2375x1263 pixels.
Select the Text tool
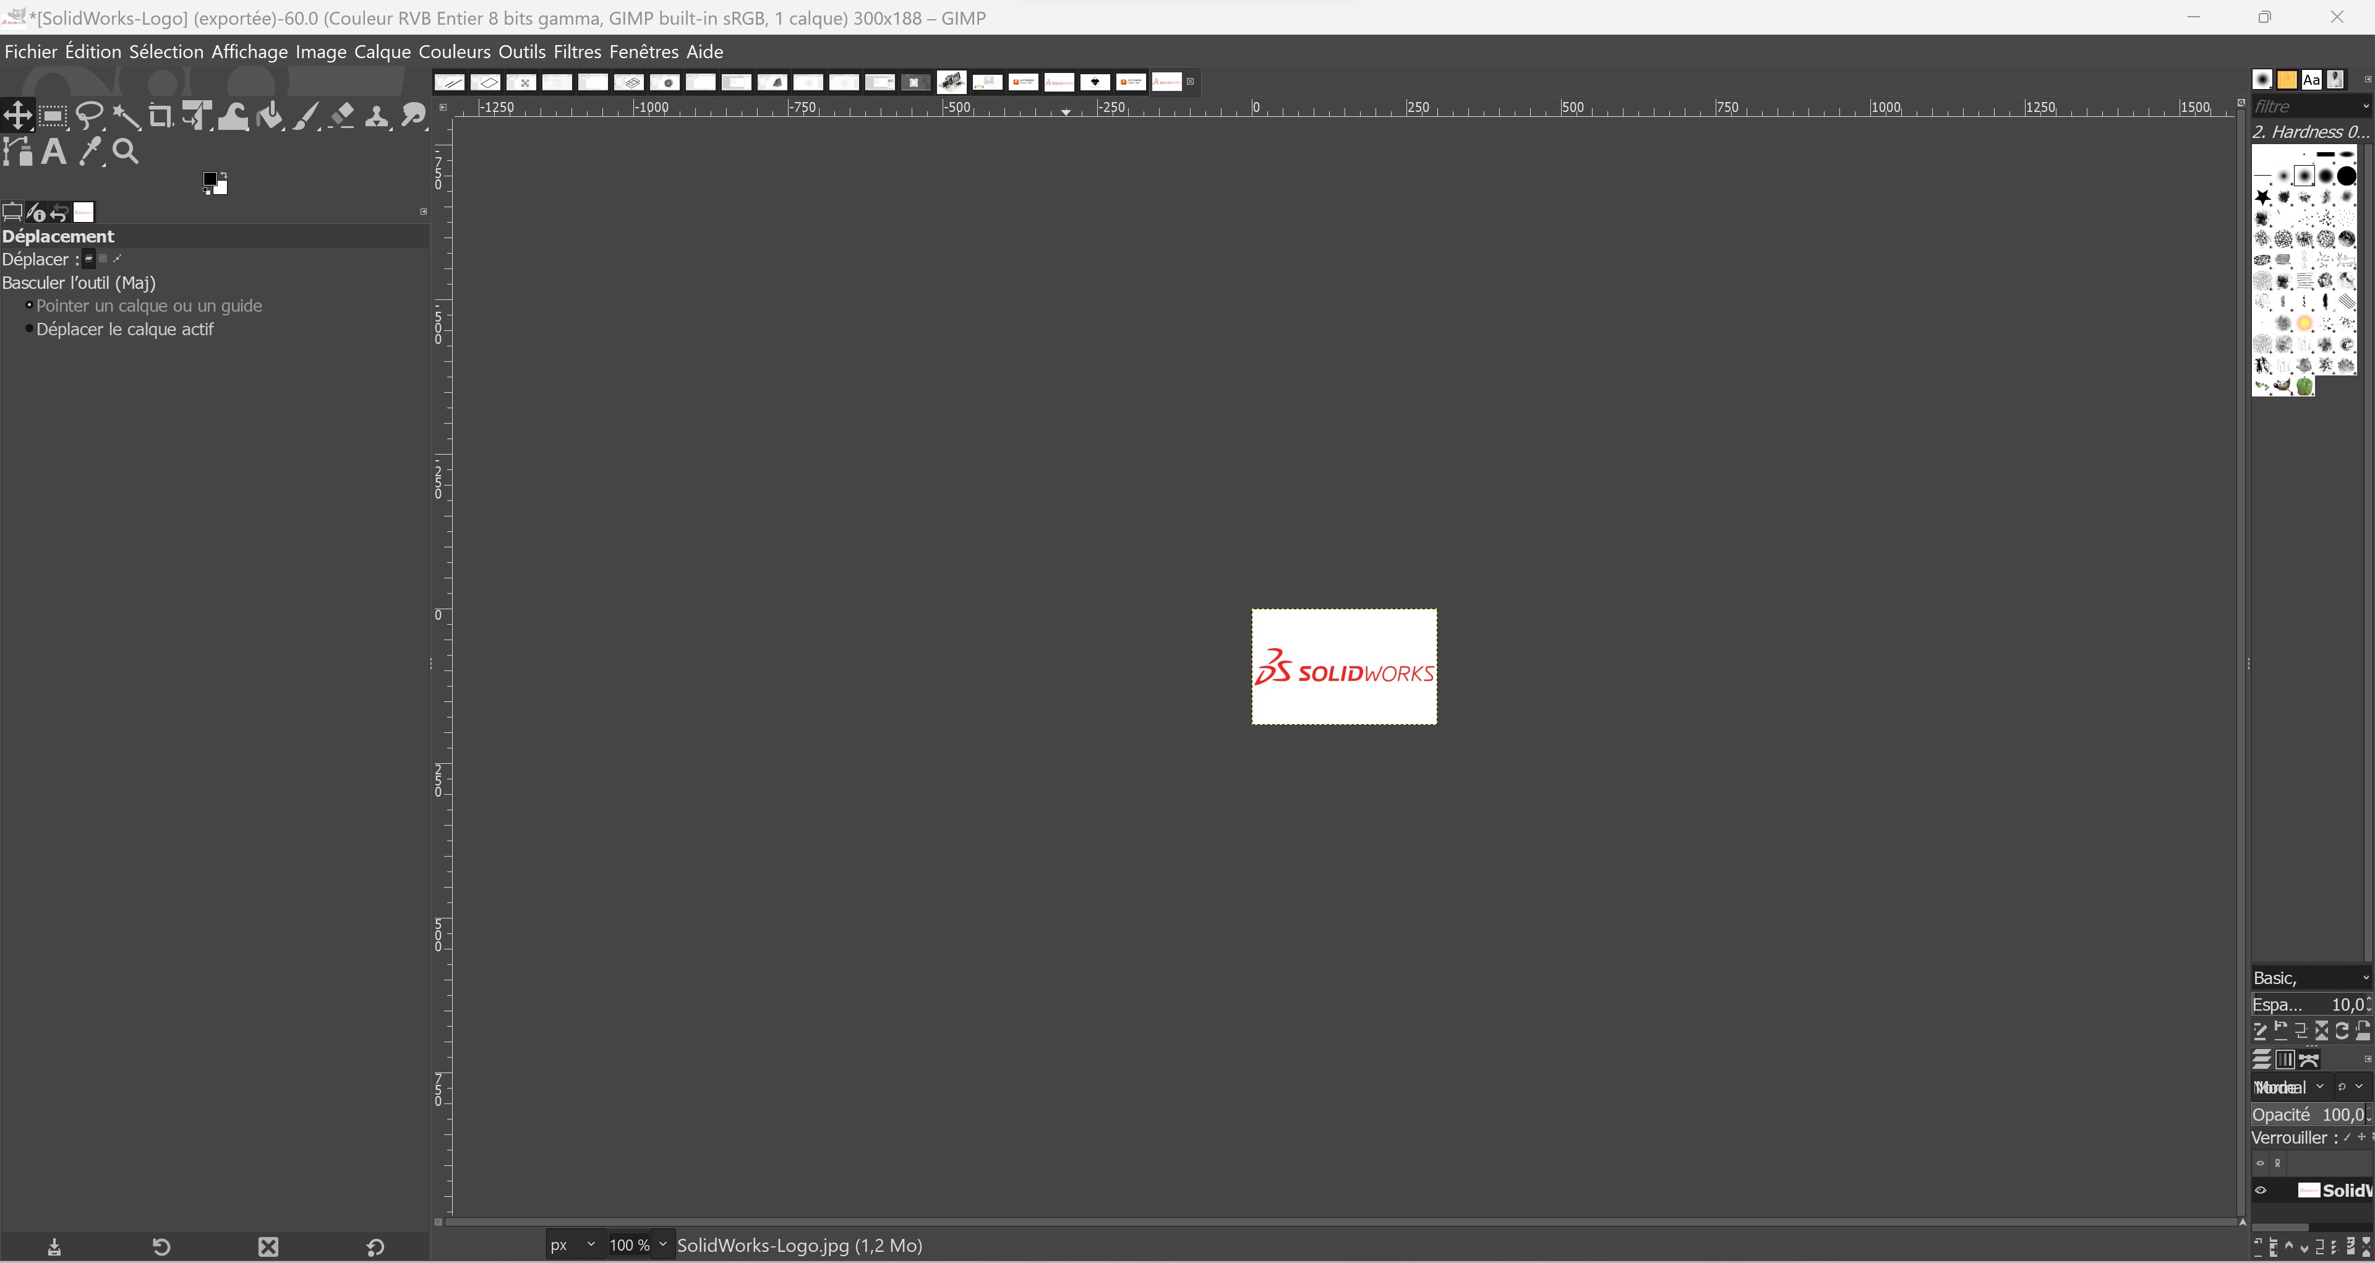(53, 152)
